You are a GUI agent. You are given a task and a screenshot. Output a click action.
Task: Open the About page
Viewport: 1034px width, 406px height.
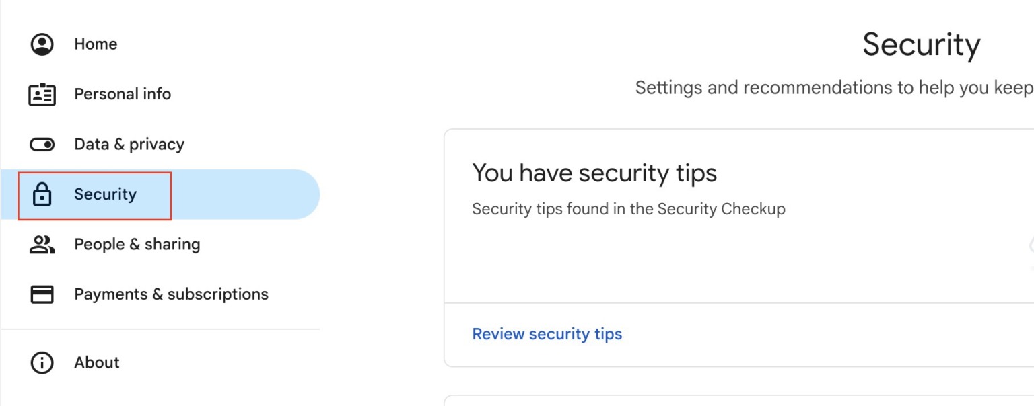(x=96, y=362)
